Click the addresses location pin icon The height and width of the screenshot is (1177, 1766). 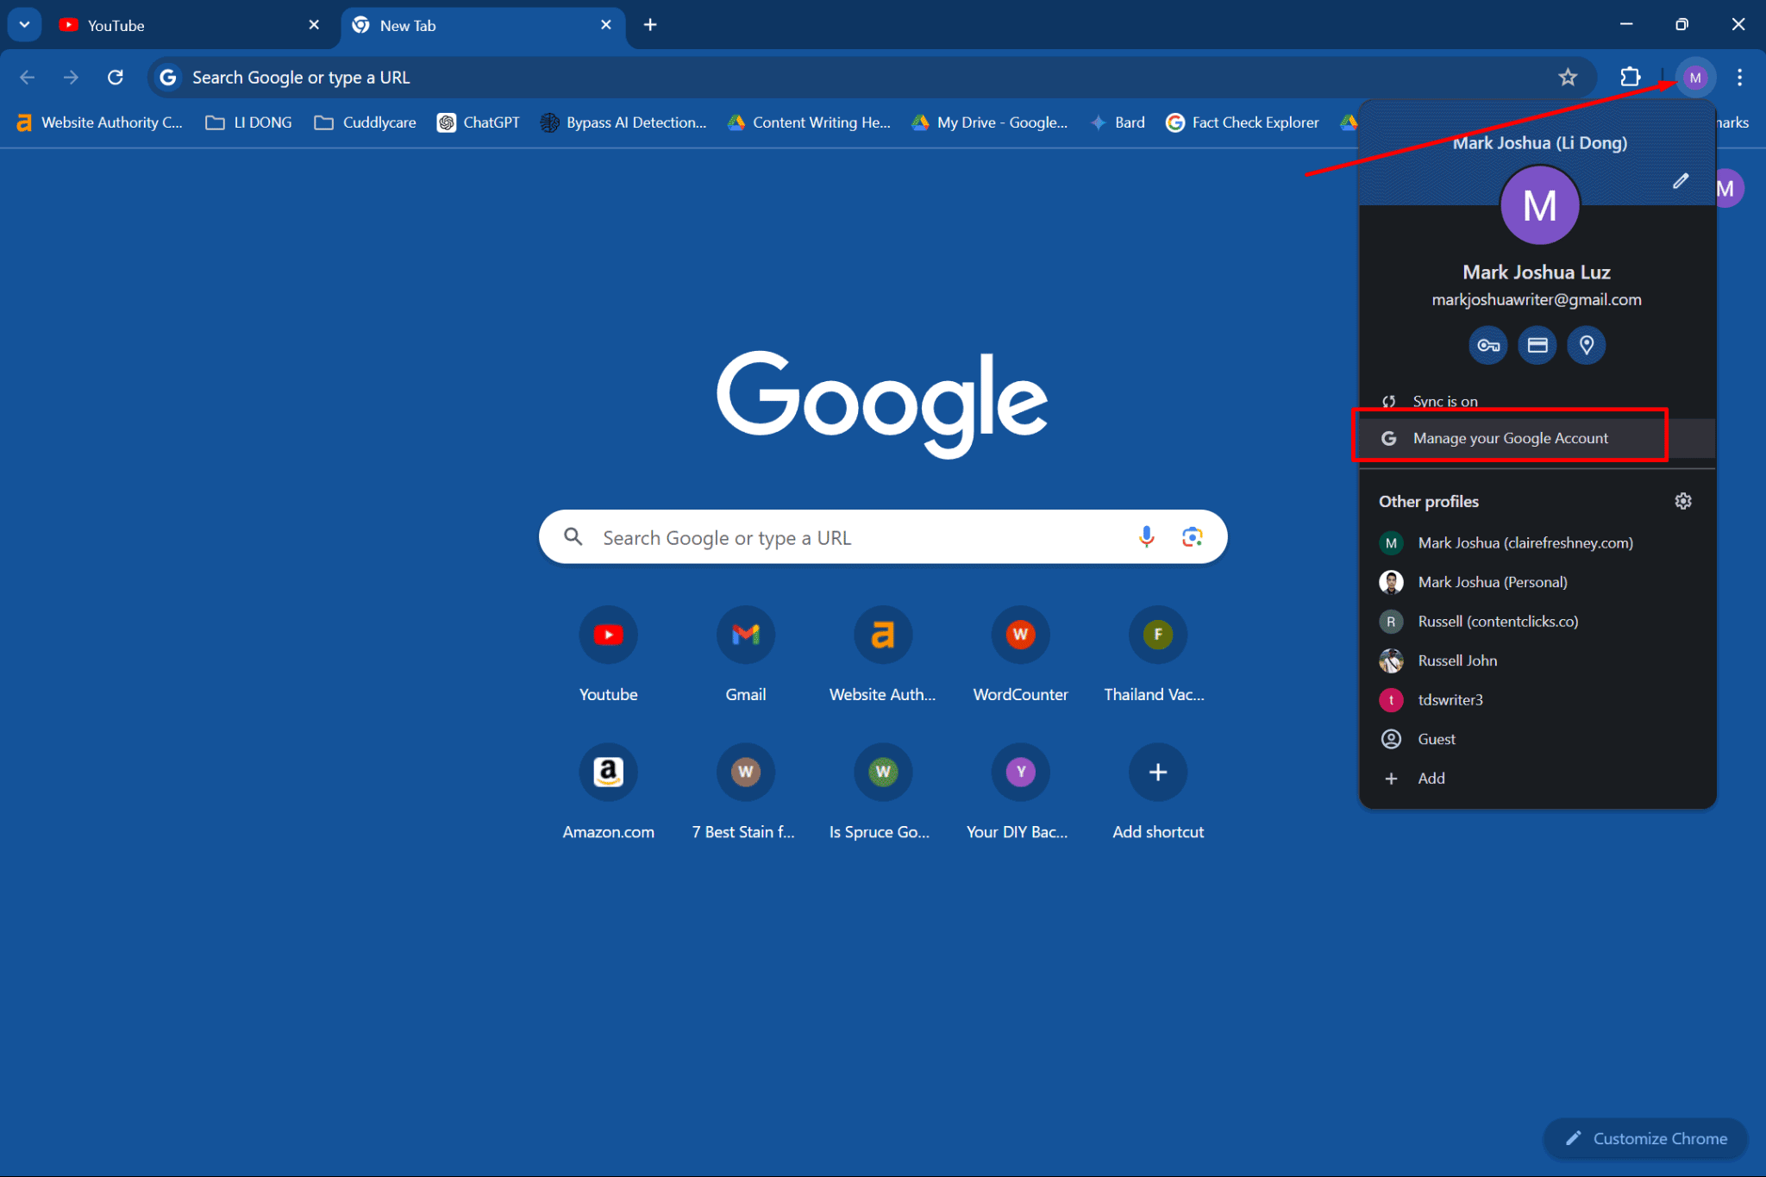click(1588, 344)
